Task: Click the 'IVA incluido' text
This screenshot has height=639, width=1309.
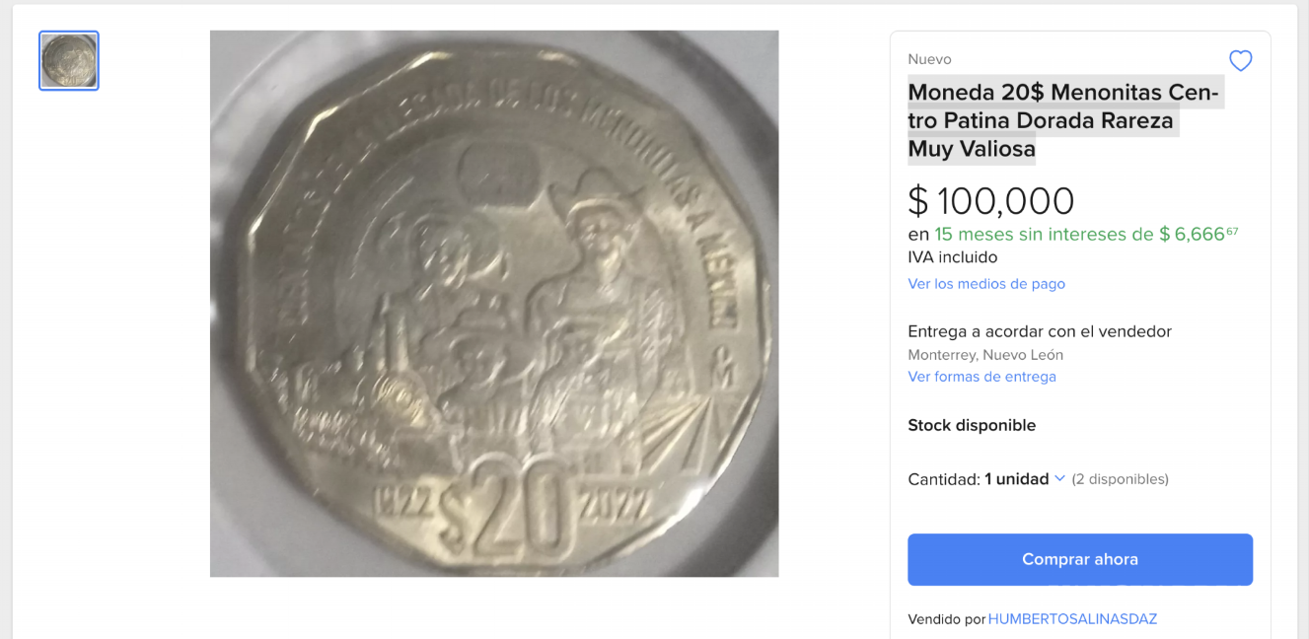Action: point(952,257)
